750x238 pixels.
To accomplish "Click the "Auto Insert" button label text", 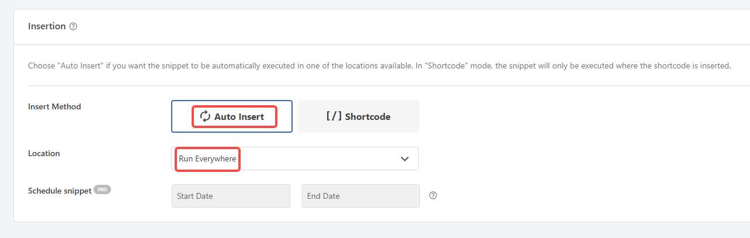I will [239, 116].
